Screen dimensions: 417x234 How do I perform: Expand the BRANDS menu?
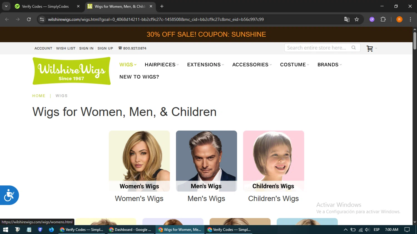coord(329,65)
